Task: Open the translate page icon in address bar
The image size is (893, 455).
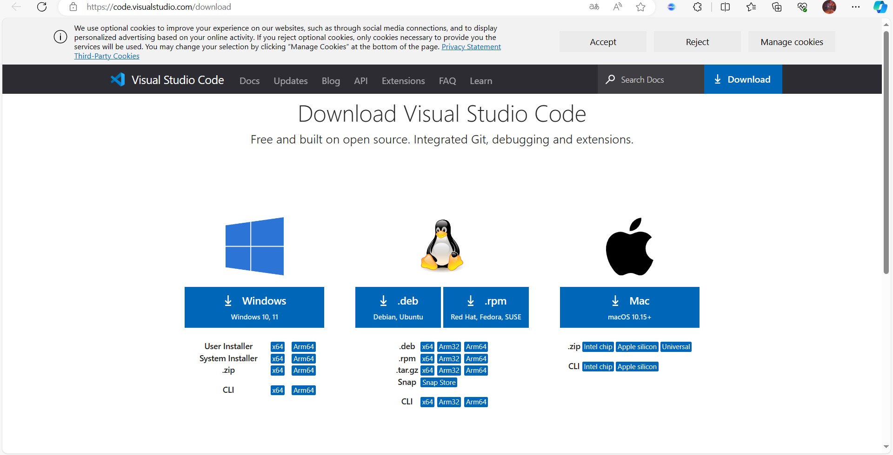Action: click(594, 7)
